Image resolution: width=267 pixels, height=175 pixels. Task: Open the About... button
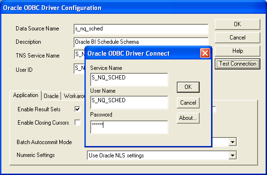pos(188,118)
